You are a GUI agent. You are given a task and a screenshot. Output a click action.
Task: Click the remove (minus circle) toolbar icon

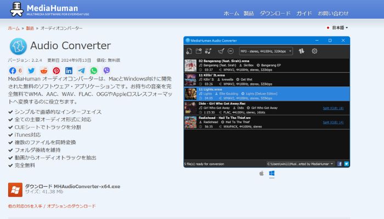[x=230, y=51]
